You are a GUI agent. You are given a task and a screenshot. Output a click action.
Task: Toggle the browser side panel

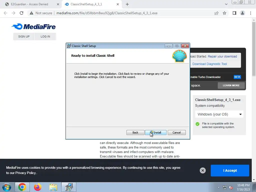pos(234,13)
